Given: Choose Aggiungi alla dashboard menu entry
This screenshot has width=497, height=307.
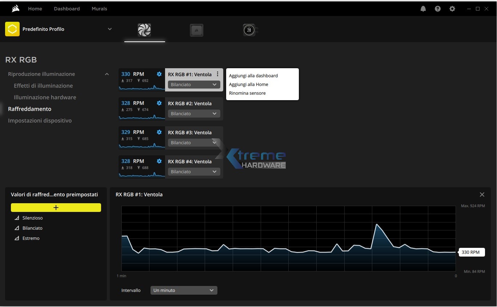Looking at the screenshot, I should click(253, 76).
